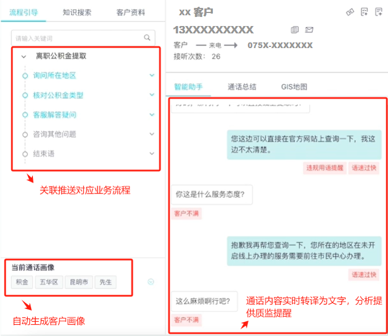Select the 结束语 step
This screenshot has width=388, height=336.
tap(44, 154)
